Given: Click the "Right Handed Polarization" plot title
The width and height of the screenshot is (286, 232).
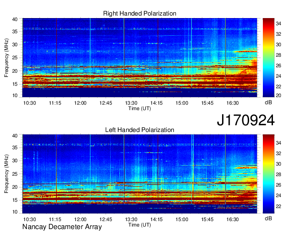Looking at the screenshot, I should 140,13.
